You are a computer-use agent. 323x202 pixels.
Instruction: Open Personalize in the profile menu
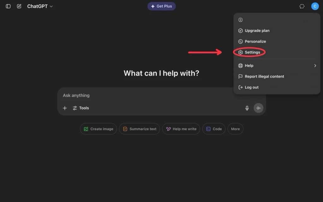tap(277, 41)
